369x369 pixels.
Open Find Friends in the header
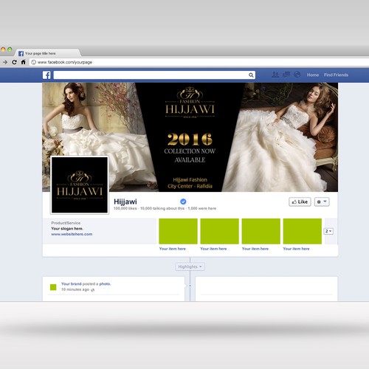tap(336, 75)
